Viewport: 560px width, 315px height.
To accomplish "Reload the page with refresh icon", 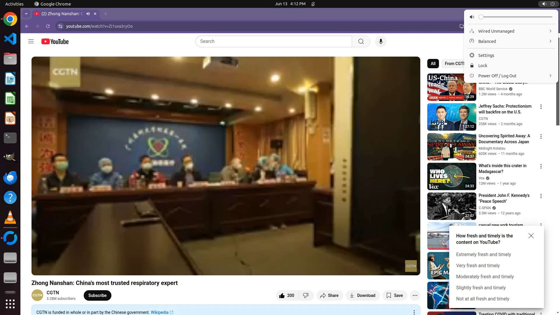I will (x=48, y=26).
